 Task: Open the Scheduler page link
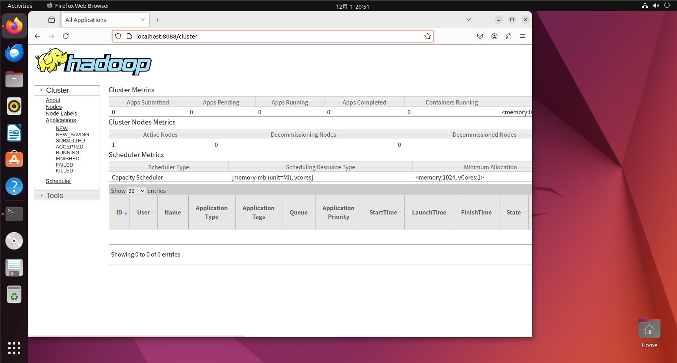coord(58,181)
